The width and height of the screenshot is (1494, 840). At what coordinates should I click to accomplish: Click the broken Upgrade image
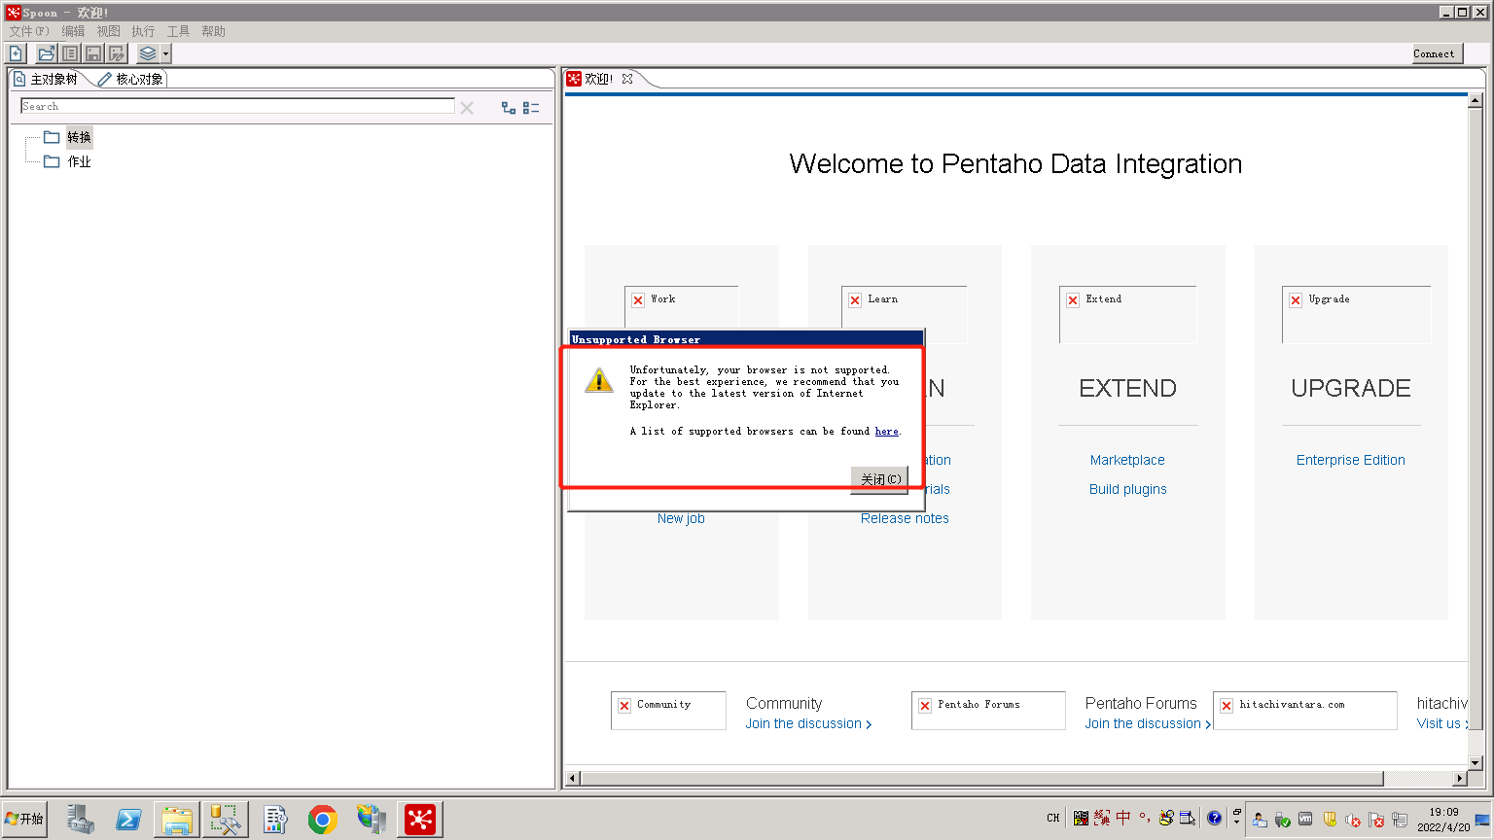coord(1356,314)
